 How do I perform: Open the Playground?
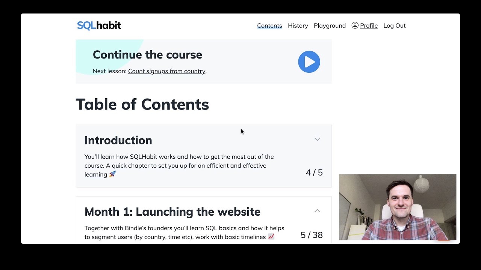330,25
